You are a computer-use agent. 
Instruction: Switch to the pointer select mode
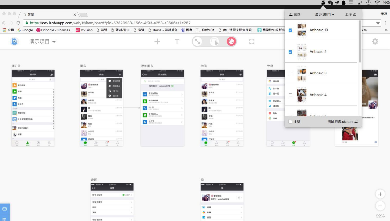(x=215, y=42)
